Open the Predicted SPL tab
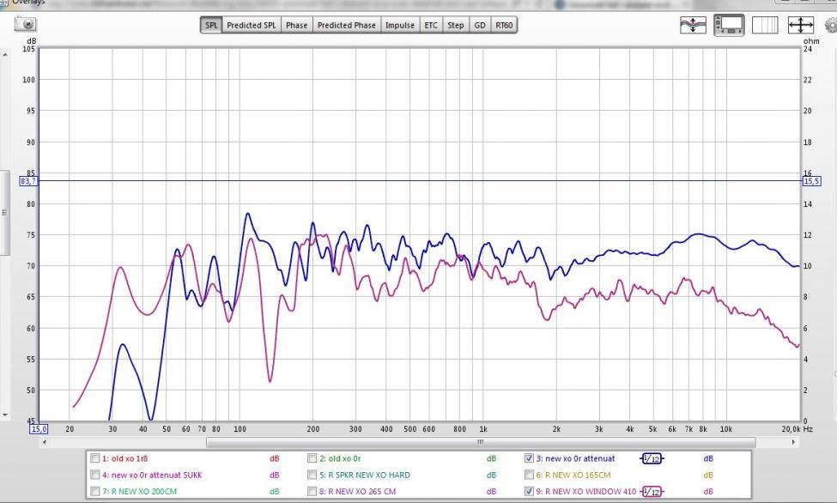 252,25
